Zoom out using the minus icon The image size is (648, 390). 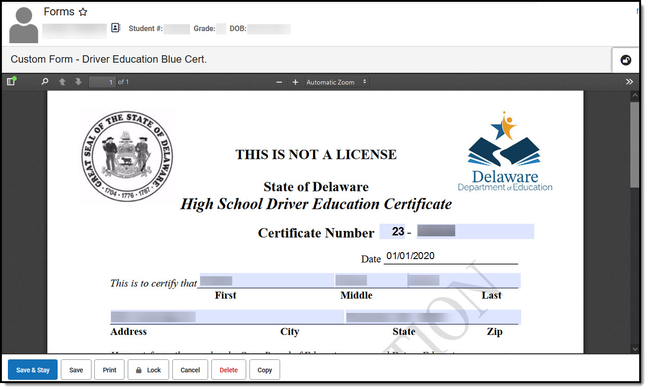[x=279, y=82]
